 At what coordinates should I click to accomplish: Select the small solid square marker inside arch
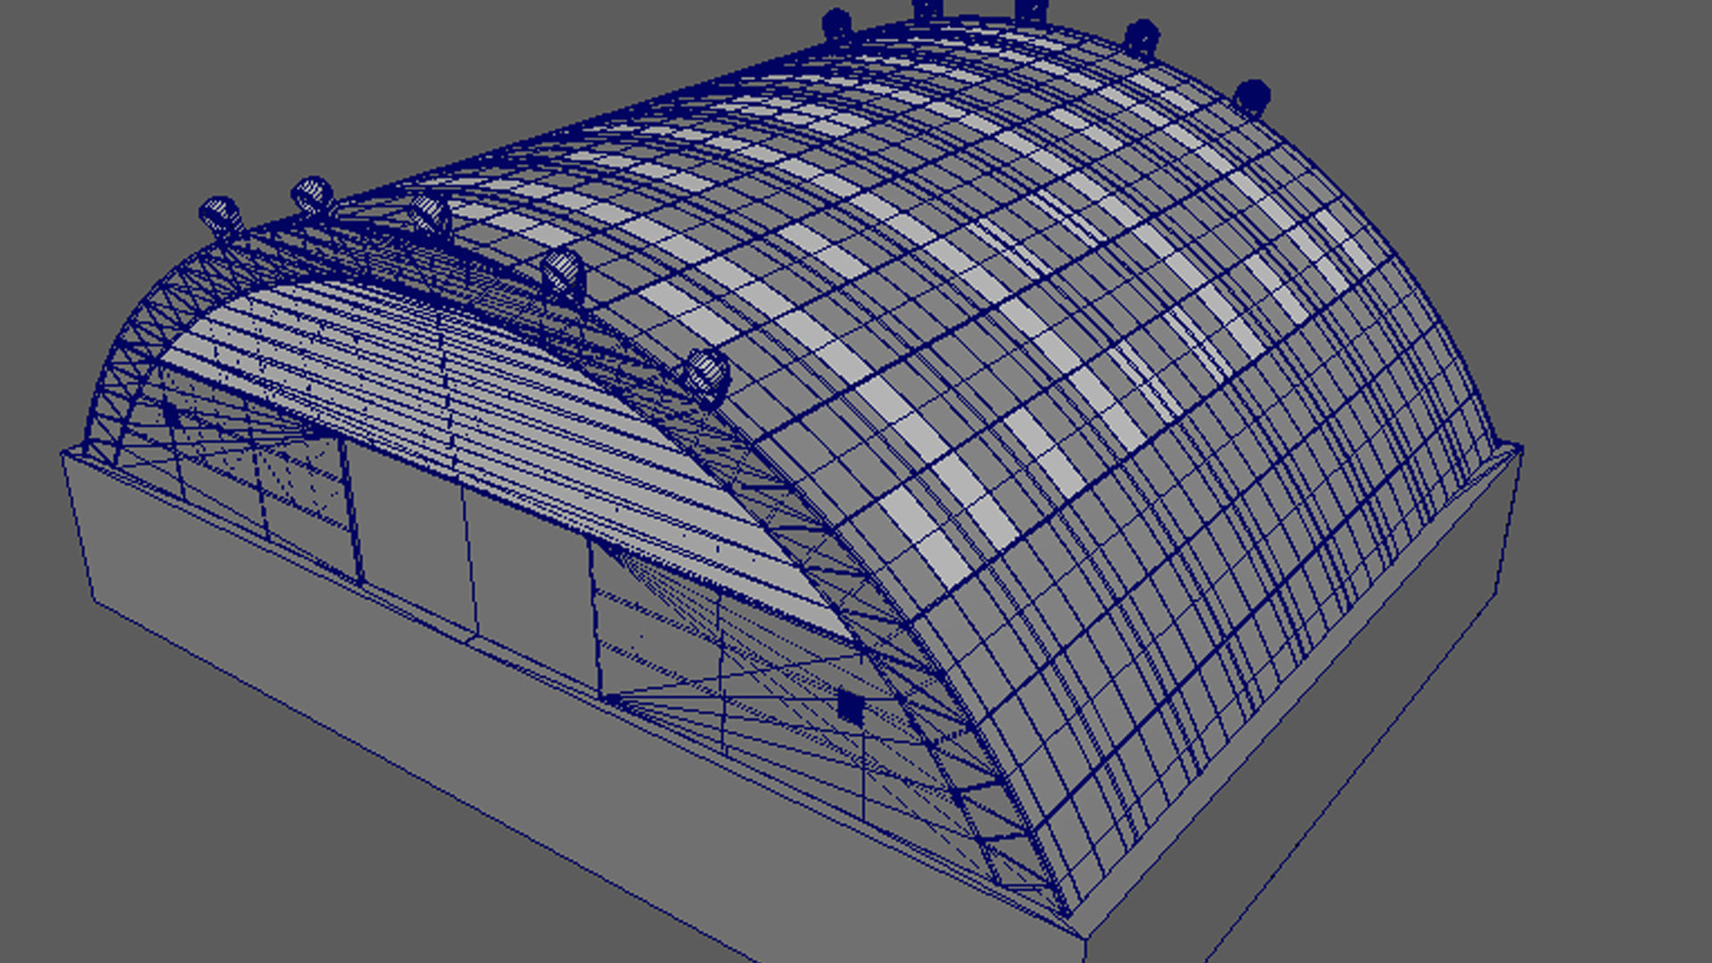point(851,708)
